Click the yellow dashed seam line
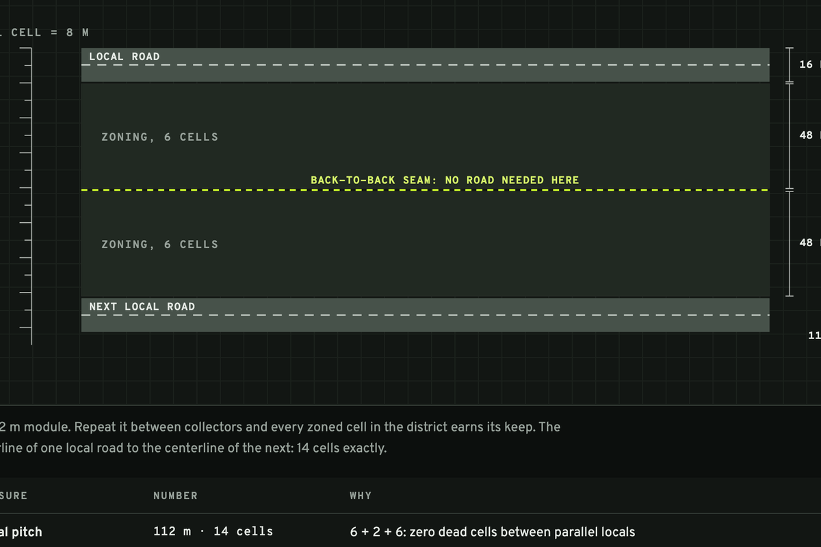 point(426,190)
